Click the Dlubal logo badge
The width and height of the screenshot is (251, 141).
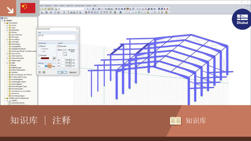pyautogui.click(x=242, y=19)
